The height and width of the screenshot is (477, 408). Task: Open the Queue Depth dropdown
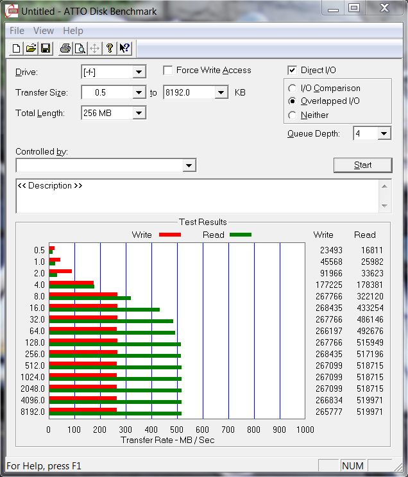click(384, 134)
